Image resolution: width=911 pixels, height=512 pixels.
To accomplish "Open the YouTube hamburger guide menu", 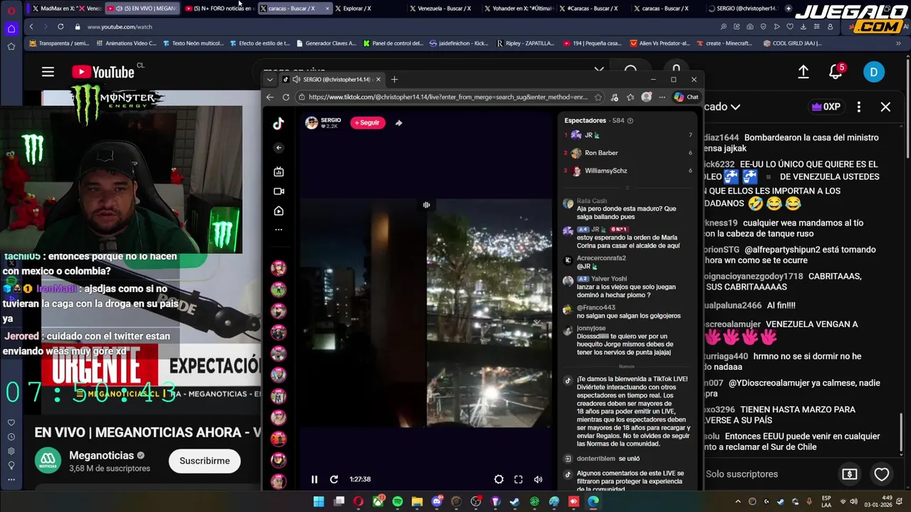I will pyautogui.click(x=48, y=72).
